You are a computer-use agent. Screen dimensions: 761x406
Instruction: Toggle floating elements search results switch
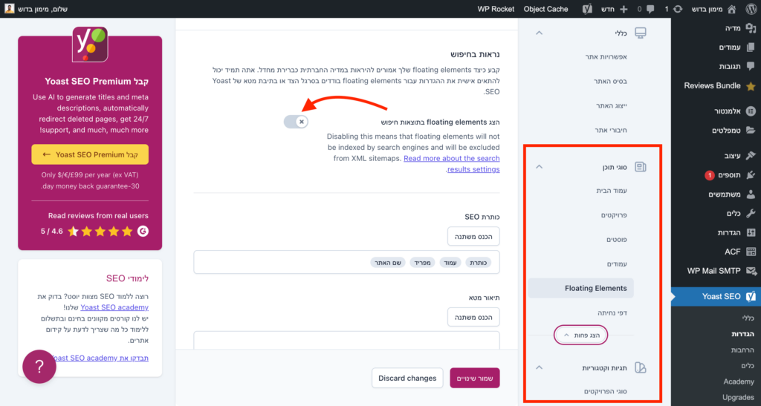pos(296,122)
